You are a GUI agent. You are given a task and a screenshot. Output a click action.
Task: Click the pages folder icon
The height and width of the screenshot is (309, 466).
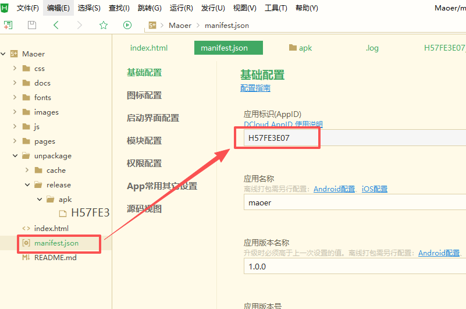pyautogui.click(x=26, y=141)
